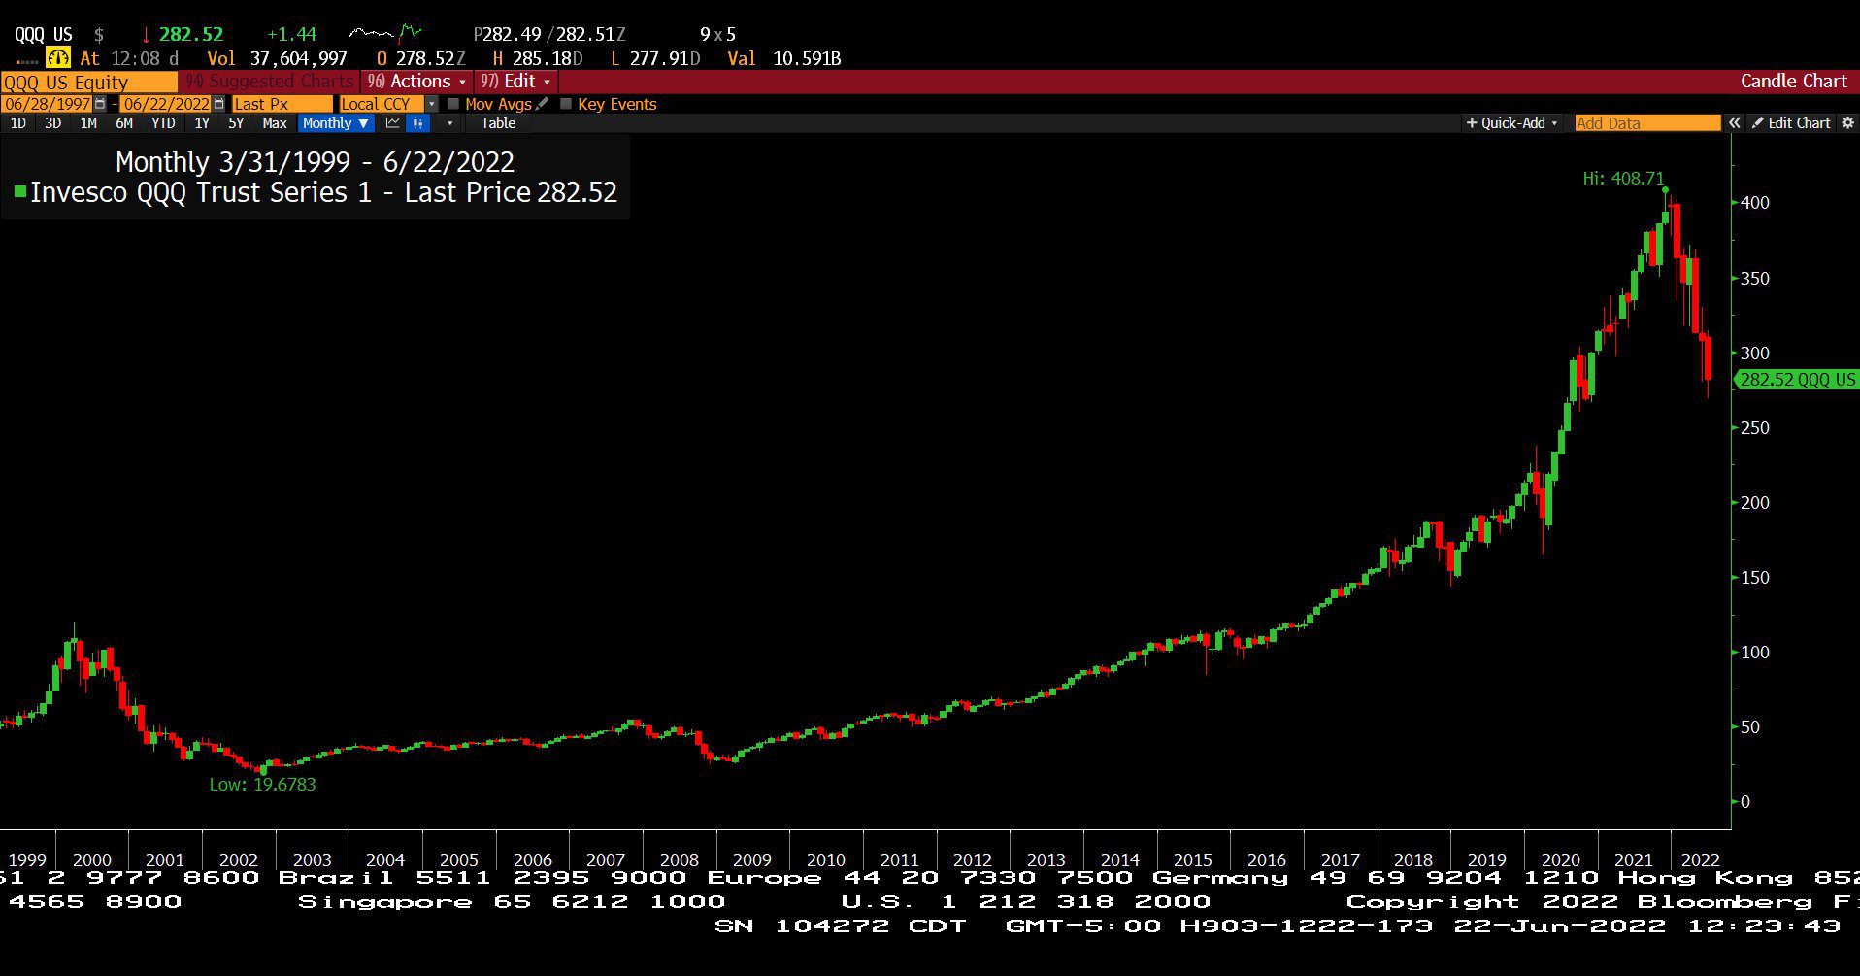Click the Edit Chart button

[1791, 123]
